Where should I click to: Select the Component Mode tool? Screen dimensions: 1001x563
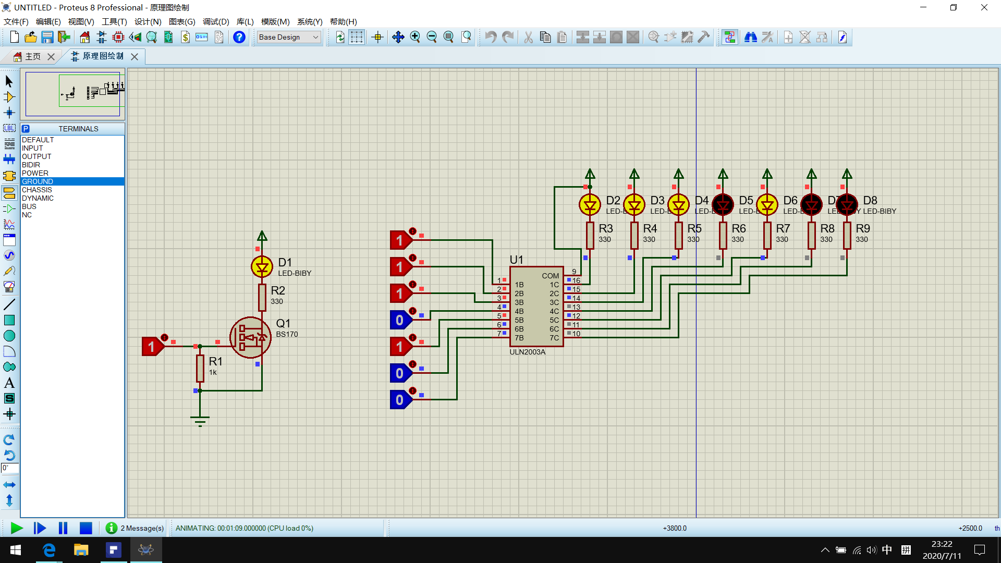click(9, 97)
